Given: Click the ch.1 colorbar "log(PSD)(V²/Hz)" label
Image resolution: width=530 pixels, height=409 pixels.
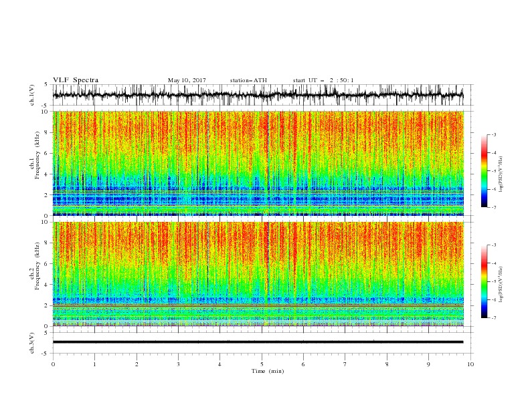Looking at the screenshot, I should (x=501, y=174).
